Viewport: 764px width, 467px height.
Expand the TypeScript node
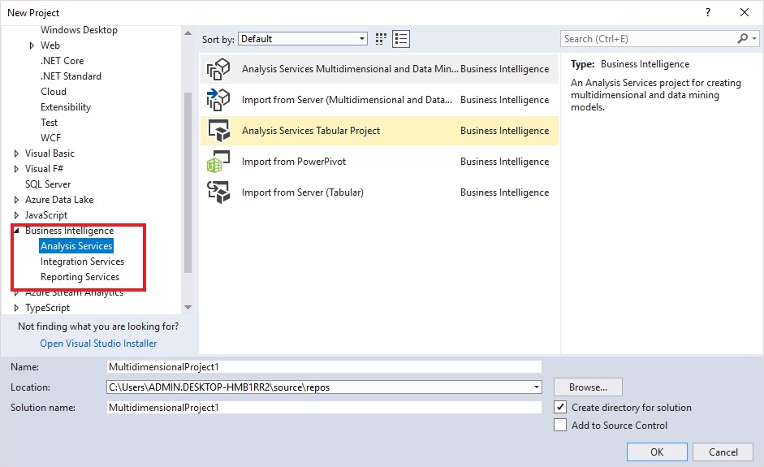16,308
